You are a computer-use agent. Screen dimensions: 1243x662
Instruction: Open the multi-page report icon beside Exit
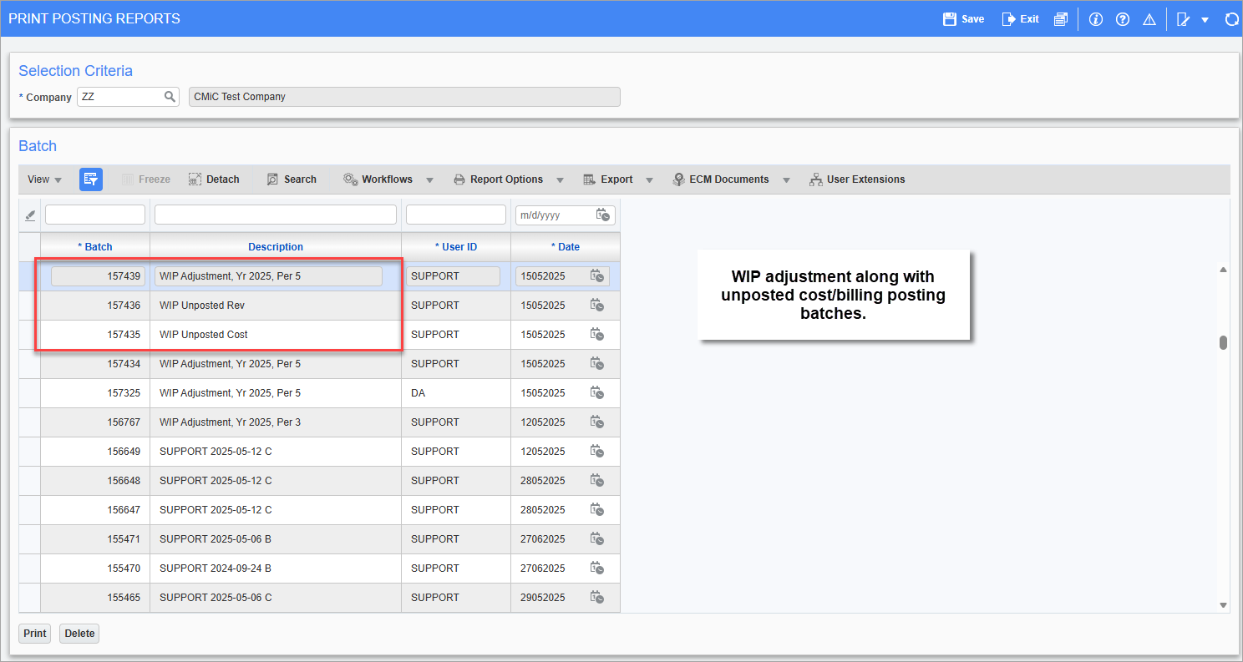[1060, 18]
